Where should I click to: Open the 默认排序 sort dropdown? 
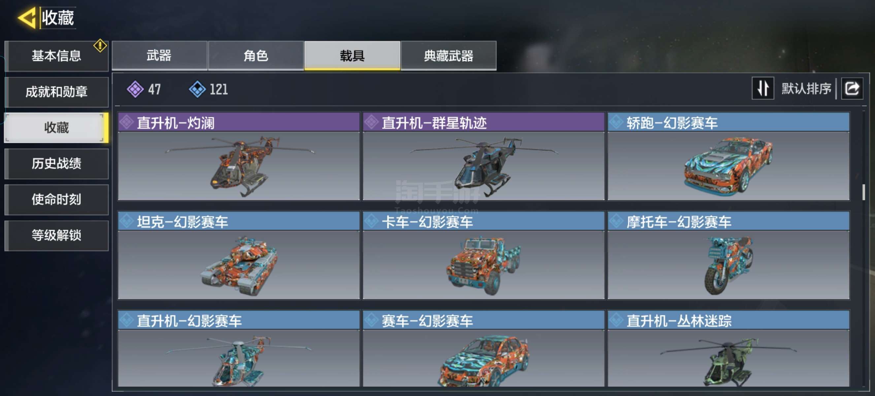[806, 89]
